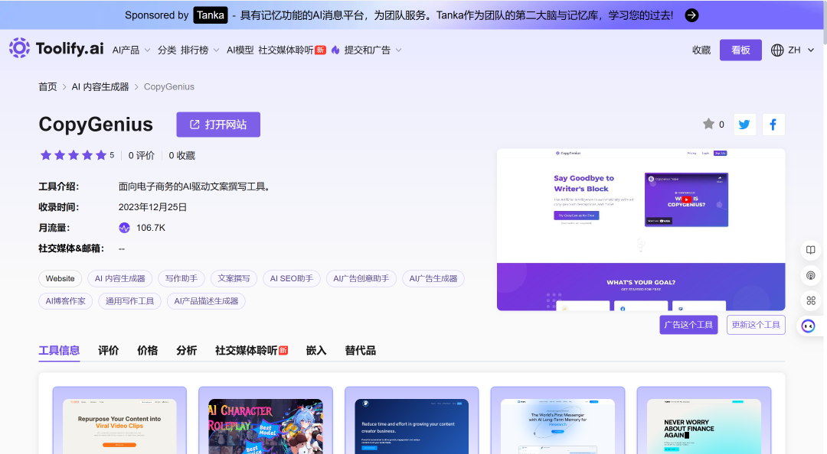Switch to the 评价 tab
The image size is (827, 454).
click(109, 351)
